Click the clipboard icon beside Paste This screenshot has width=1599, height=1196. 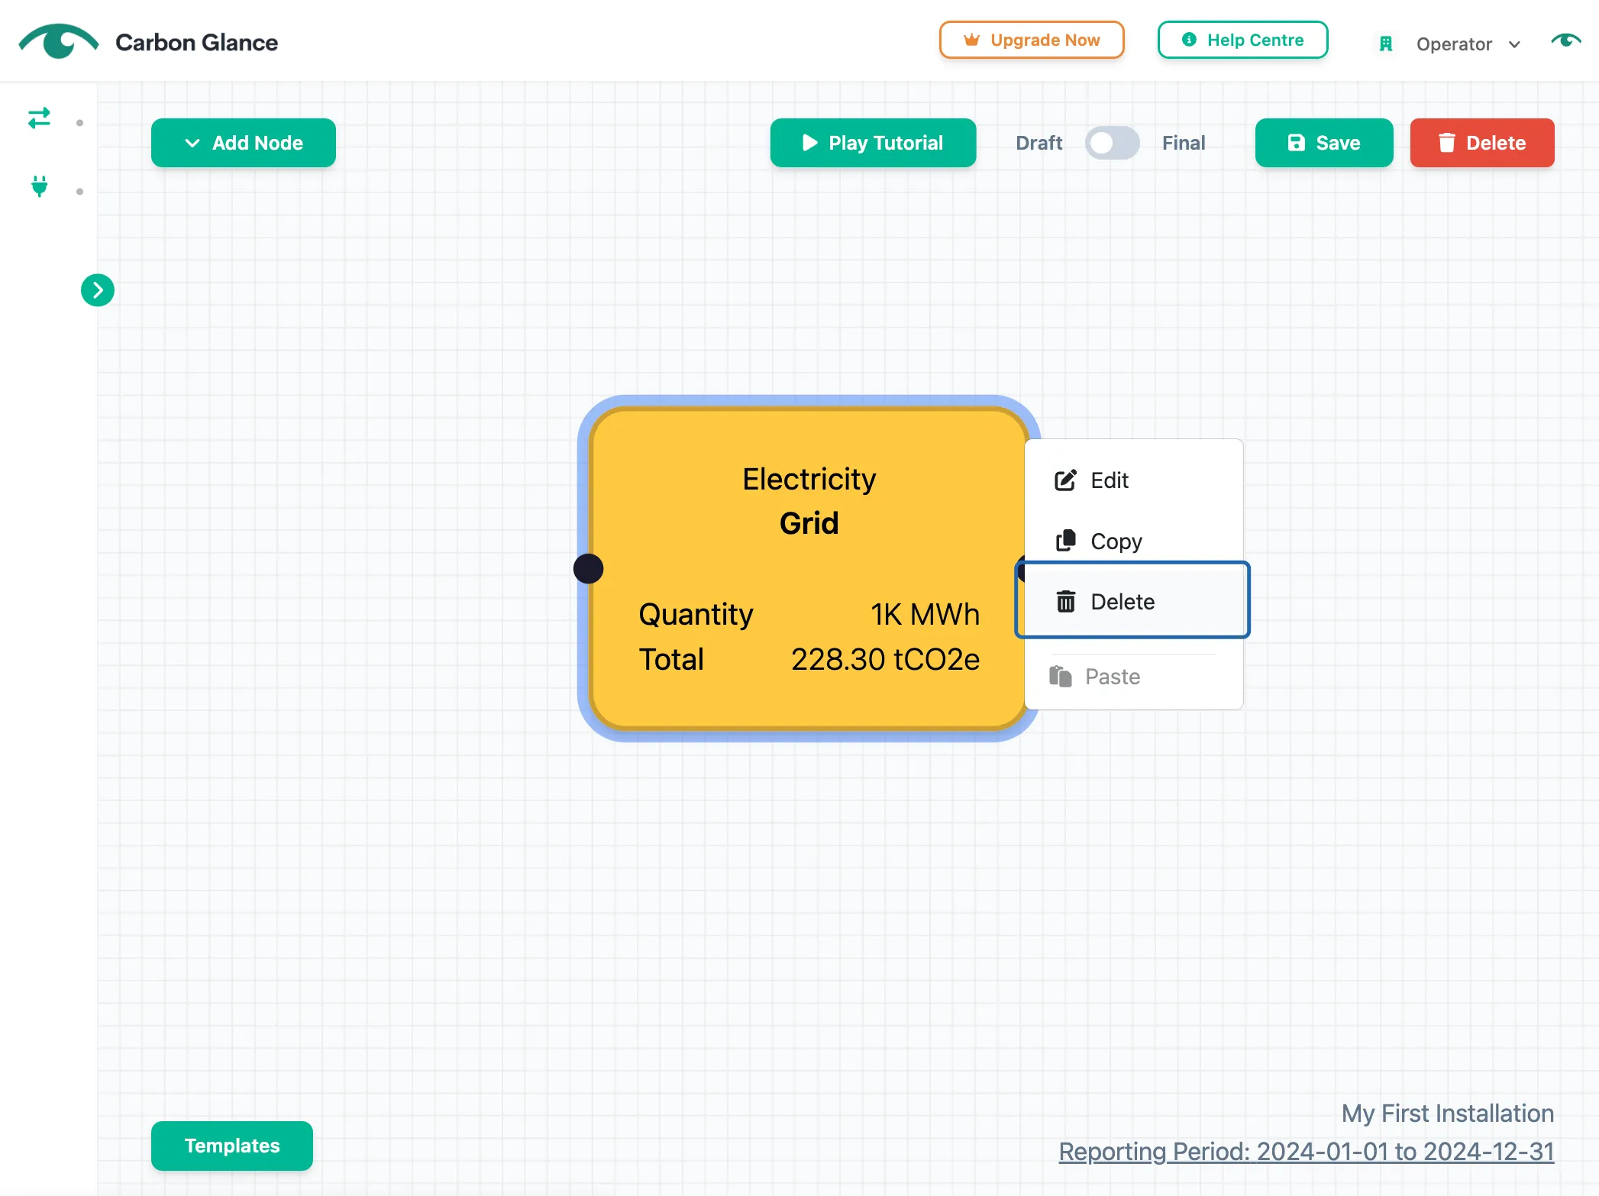[x=1060, y=676]
